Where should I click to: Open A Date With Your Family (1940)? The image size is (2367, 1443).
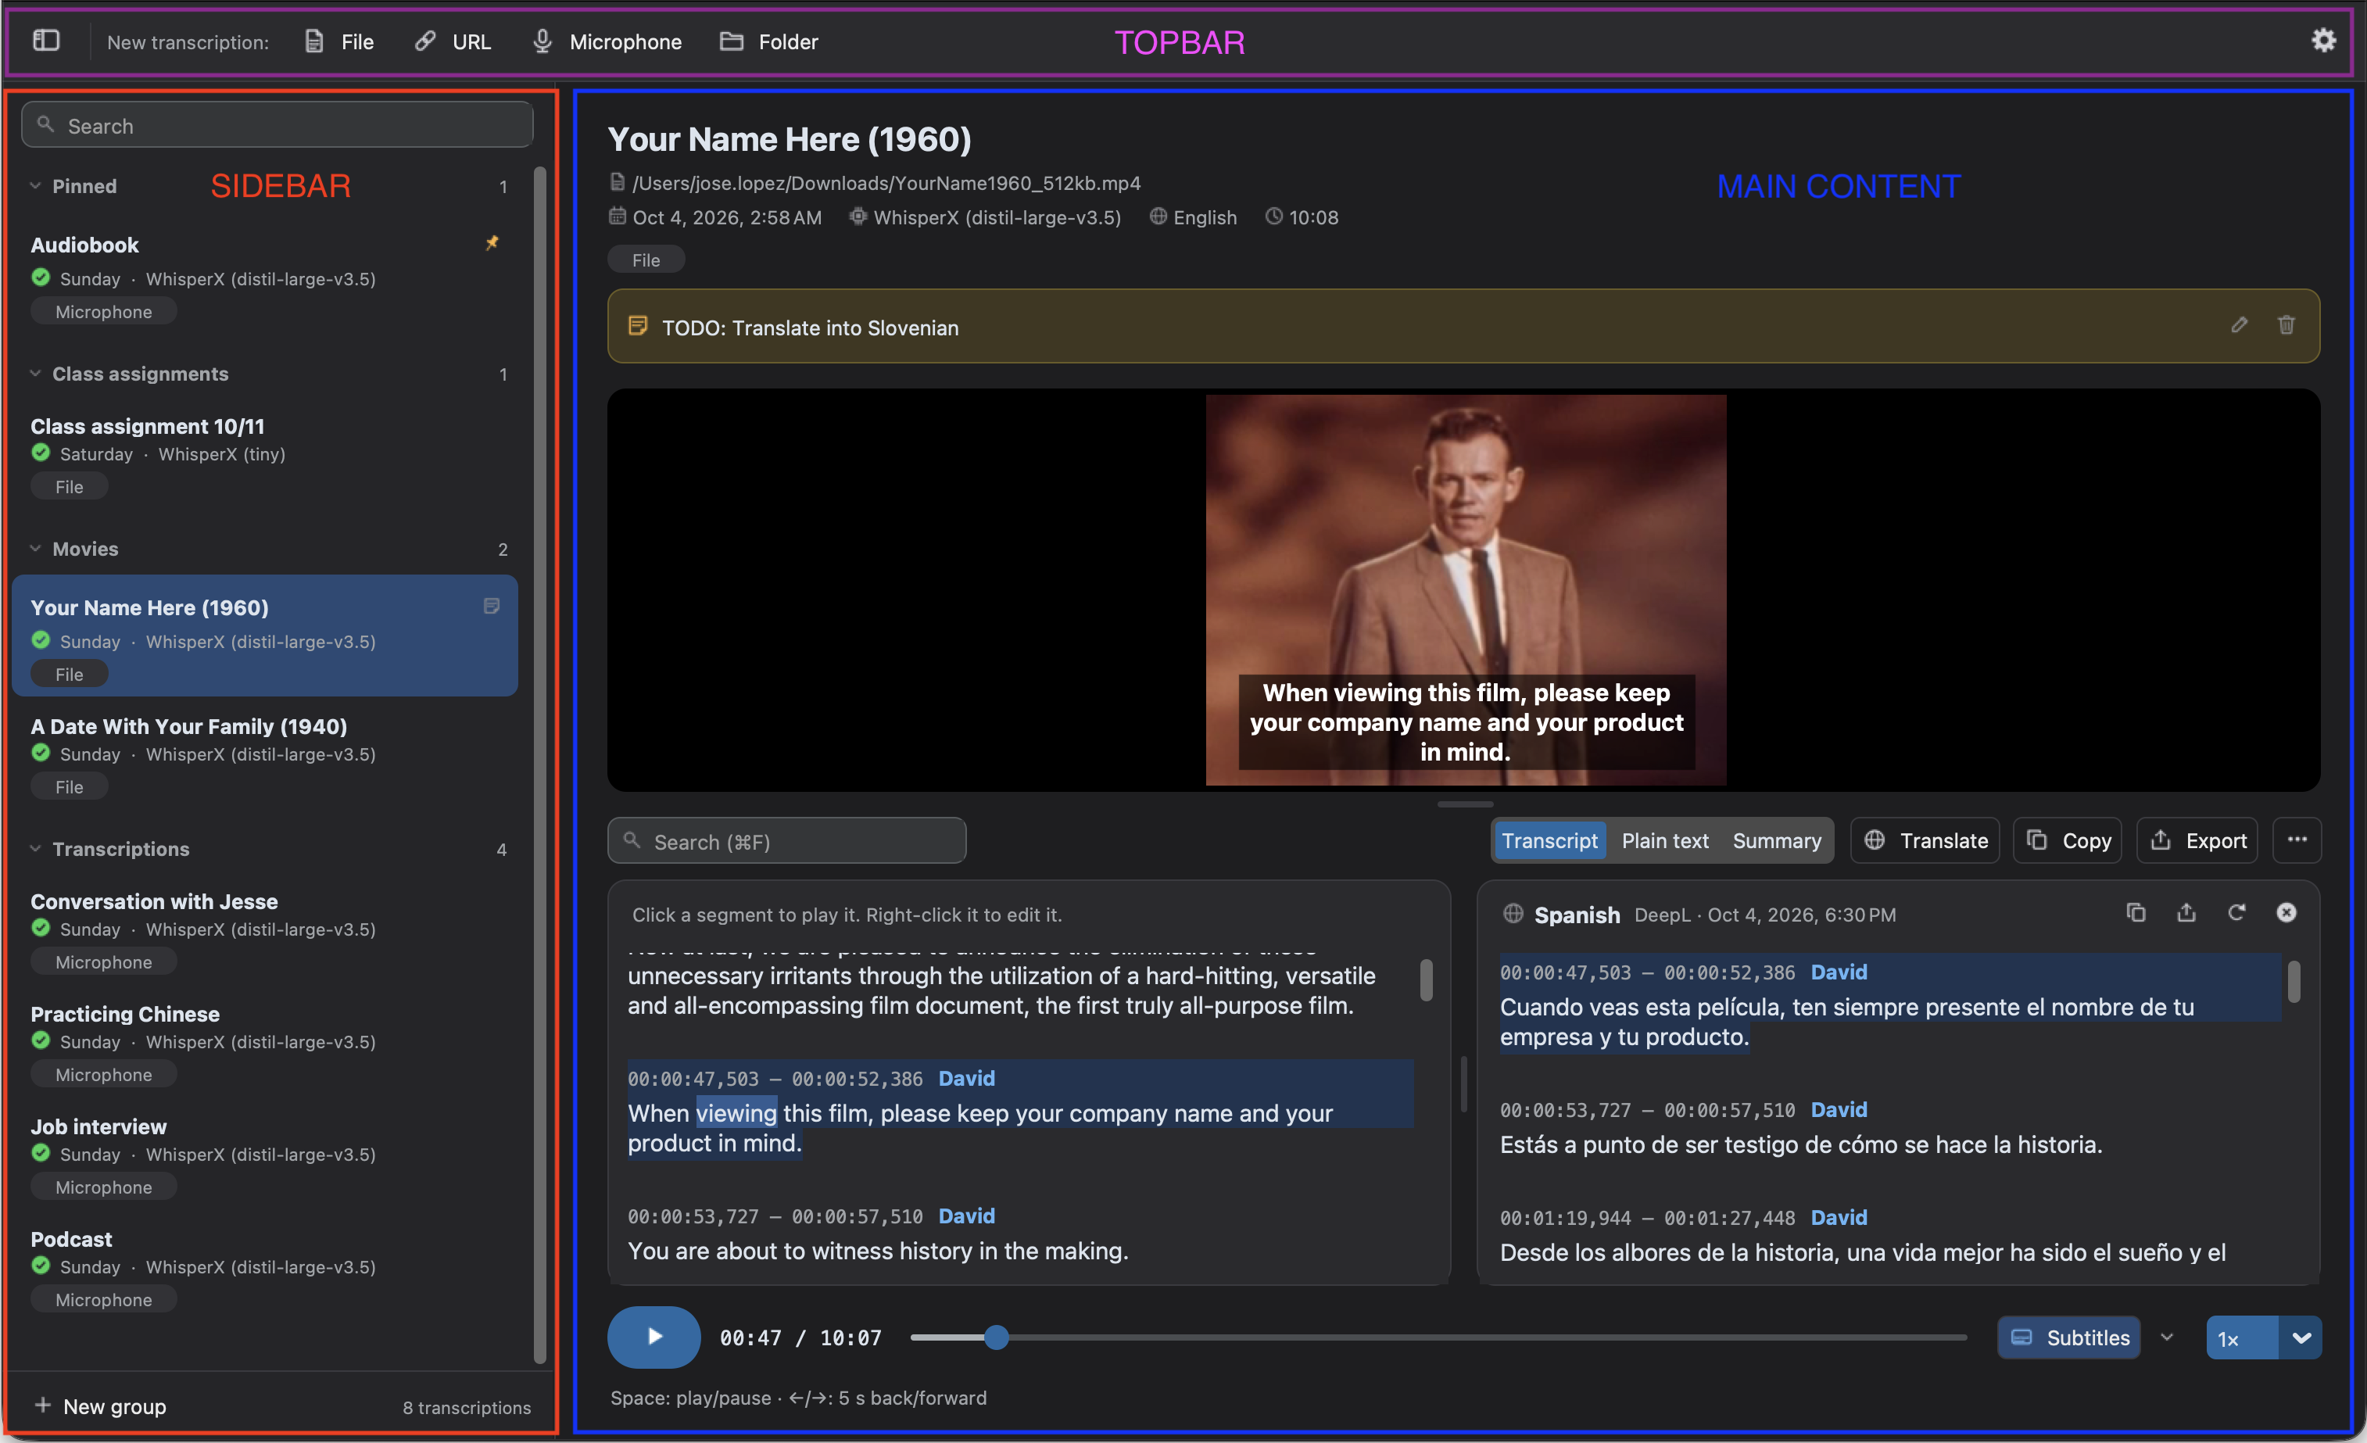tap(265, 755)
